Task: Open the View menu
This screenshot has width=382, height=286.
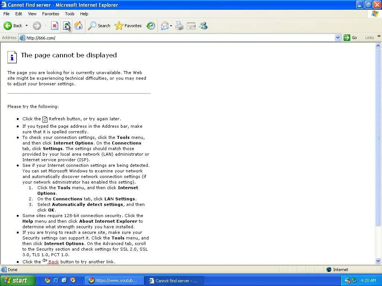Action: point(32,14)
